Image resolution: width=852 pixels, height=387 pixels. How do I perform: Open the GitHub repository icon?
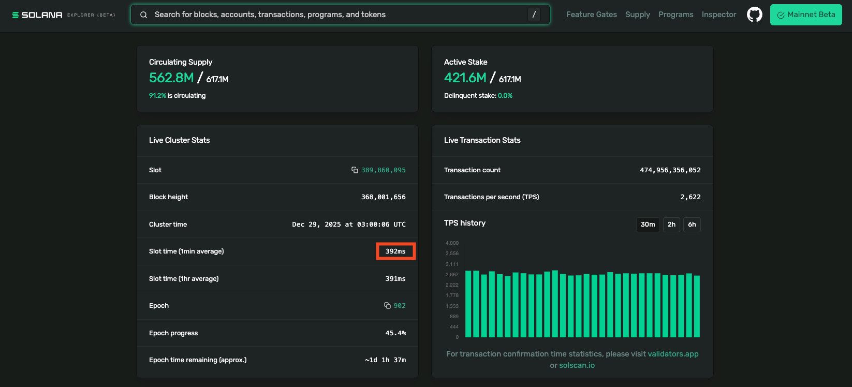point(754,14)
